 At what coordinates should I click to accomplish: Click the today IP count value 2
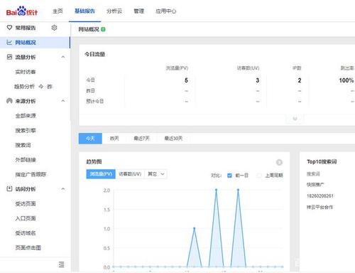(x=300, y=80)
